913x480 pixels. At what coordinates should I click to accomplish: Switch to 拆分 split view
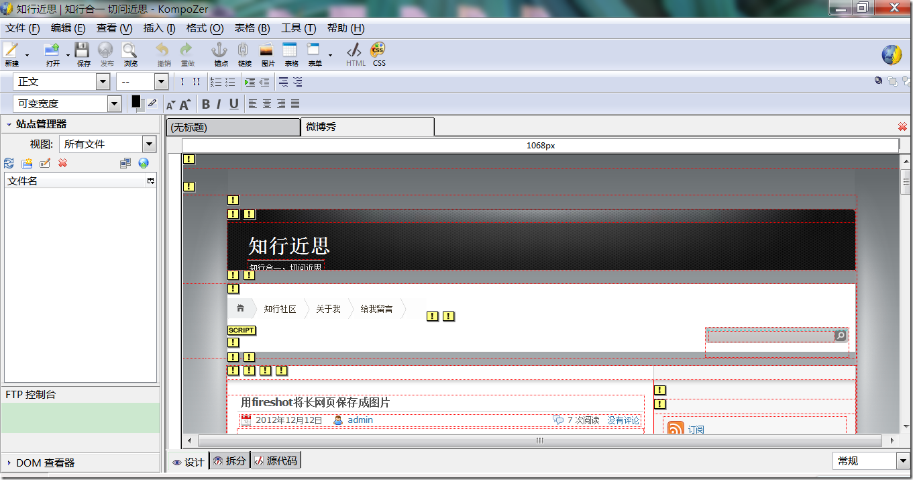point(229,461)
